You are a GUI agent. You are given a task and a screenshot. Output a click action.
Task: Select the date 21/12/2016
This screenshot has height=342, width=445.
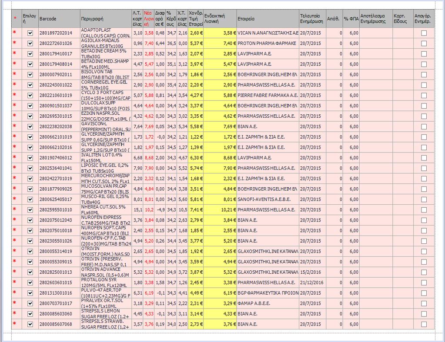[312, 283]
